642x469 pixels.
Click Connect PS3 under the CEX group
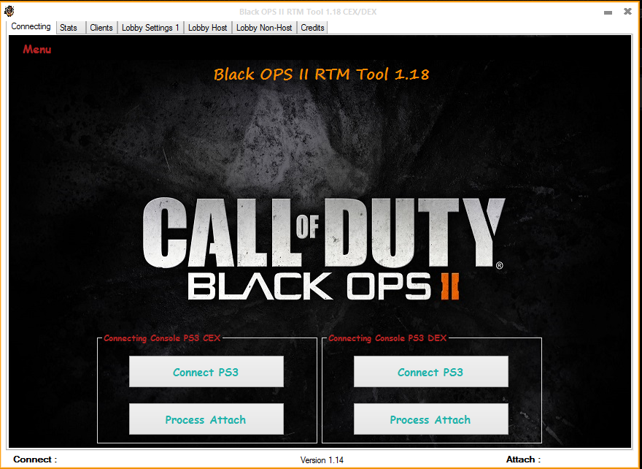point(206,371)
